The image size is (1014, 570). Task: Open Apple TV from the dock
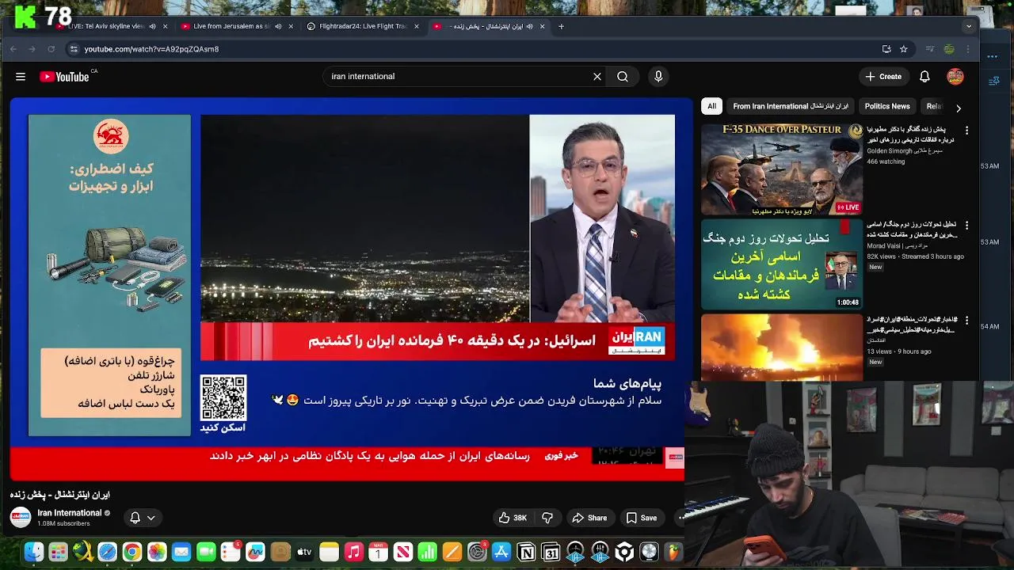(304, 552)
